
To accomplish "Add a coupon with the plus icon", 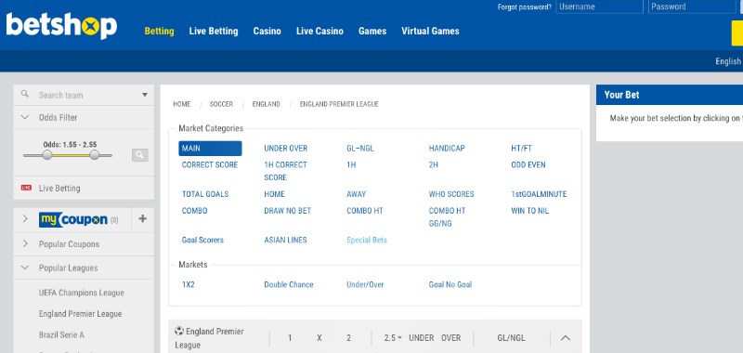I will click(142, 218).
